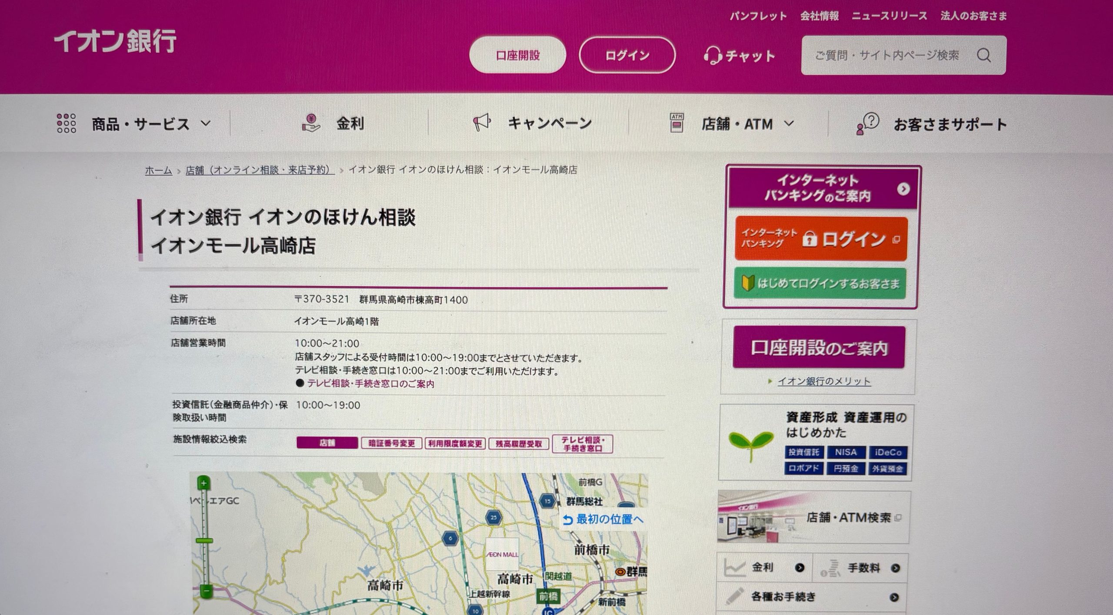Screen dimensions: 1113x615
Task: Open the 会社情報 top menu item
Action: tap(819, 16)
